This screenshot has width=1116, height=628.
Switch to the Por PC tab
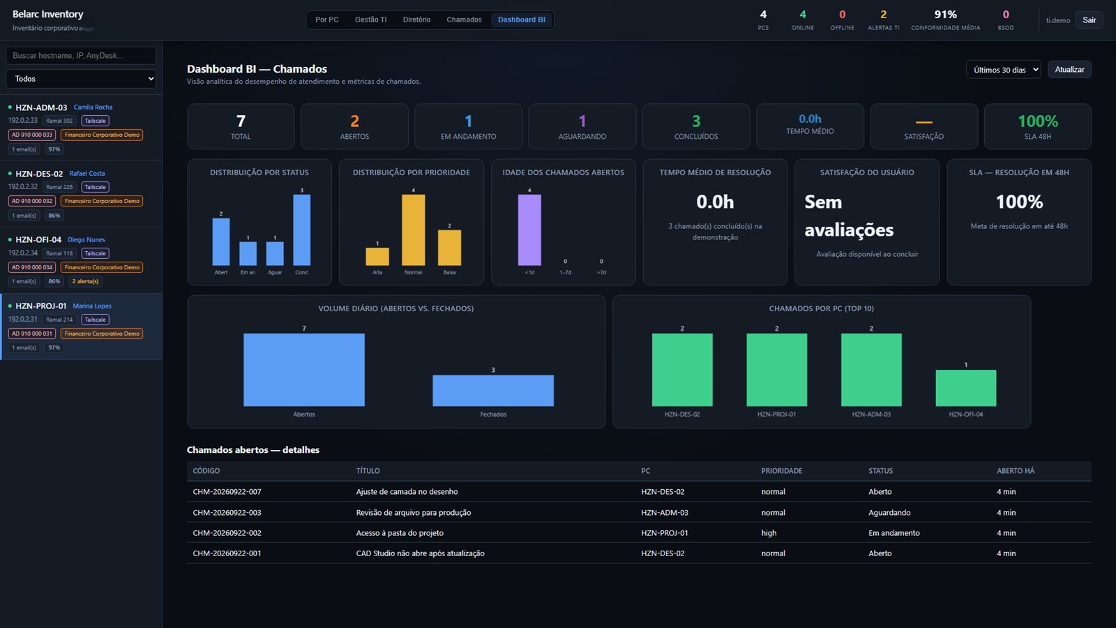[x=326, y=20]
